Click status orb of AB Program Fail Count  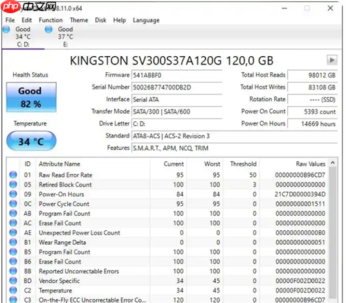(13, 214)
